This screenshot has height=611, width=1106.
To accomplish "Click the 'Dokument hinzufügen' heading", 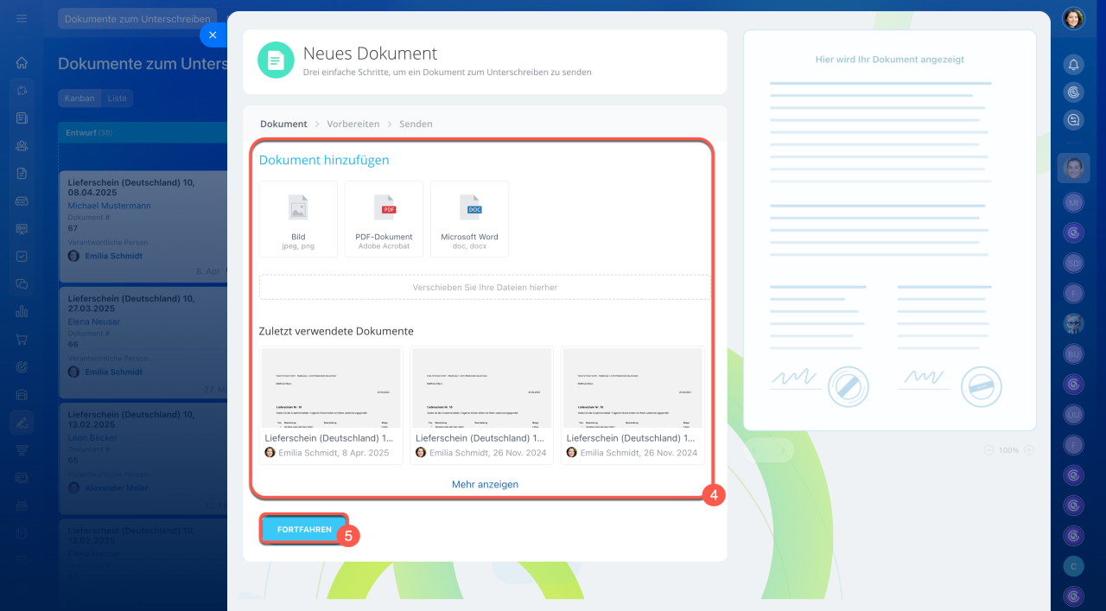I will [324, 160].
